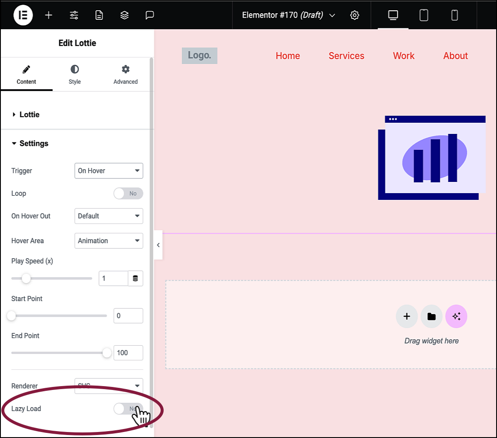The image size is (497, 438).
Task: Switch to mobile preview mode
Action: [x=454, y=15]
